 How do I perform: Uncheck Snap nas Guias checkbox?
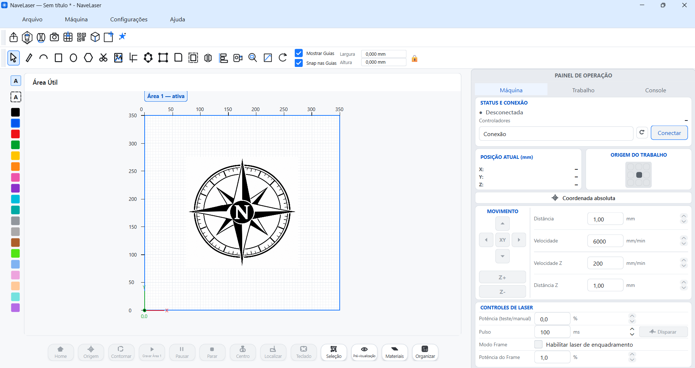coord(299,63)
